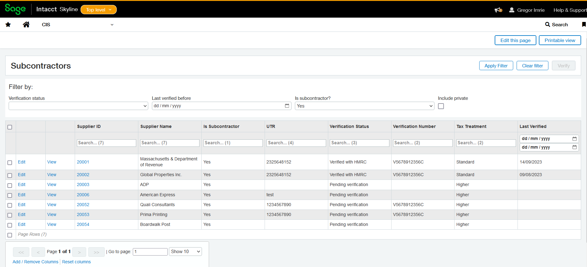Image resolution: width=587 pixels, height=267 pixels.
Task: Open the Help & Support menu
Action: click(570, 10)
